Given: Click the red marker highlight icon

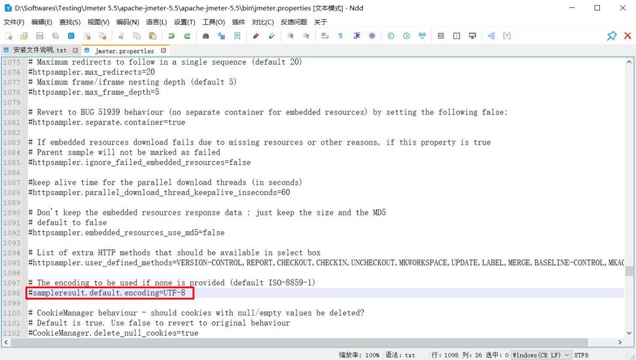Looking at the screenshot, I should coord(256,36).
